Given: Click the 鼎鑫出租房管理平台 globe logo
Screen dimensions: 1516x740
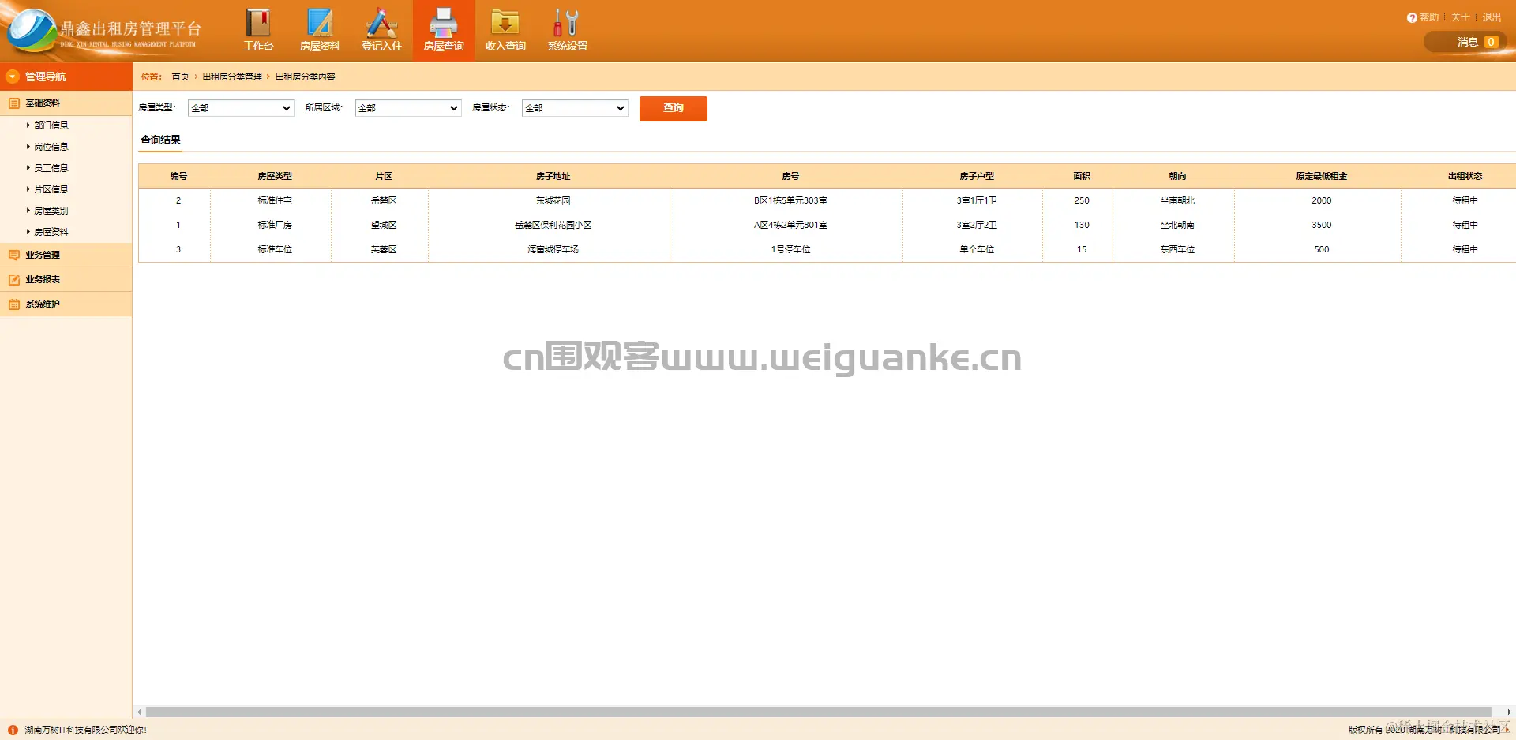Looking at the screenshot, I should point(32,30).
